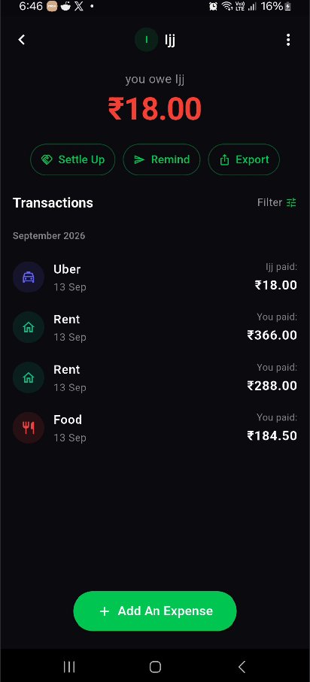Tap the house icon on ₹366.00 Rent
This screenshot has width=310, height=682.
(x=29, y=327)
